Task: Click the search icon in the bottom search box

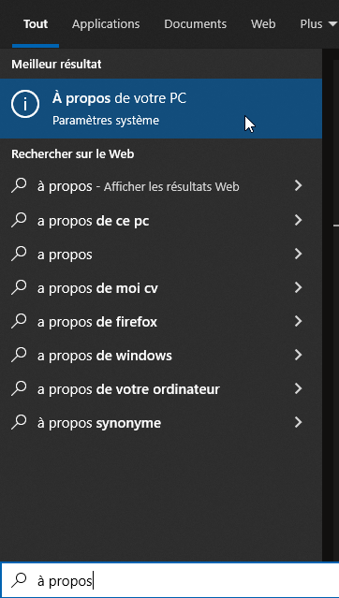Action: coord(19,580)
